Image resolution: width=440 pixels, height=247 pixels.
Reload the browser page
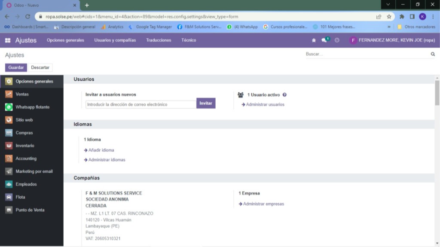[27, 17]
